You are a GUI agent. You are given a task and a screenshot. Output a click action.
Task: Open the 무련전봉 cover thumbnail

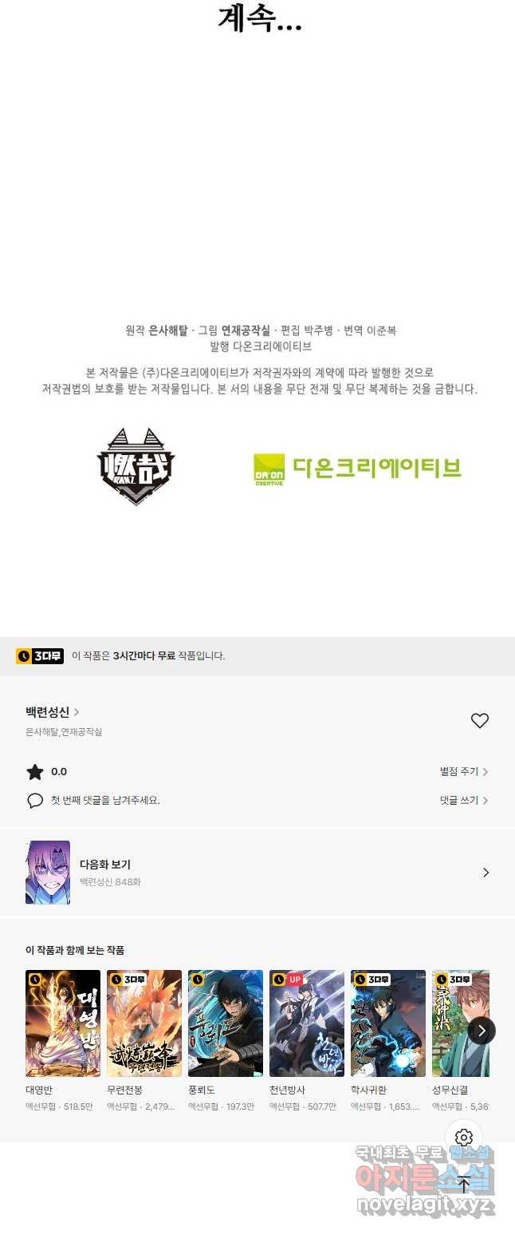tap(144, 1023)
